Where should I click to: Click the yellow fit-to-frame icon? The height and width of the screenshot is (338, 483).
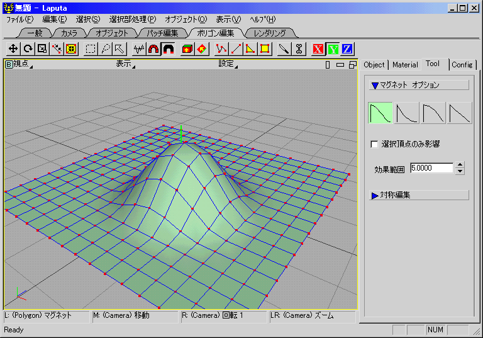coord(71,48)
